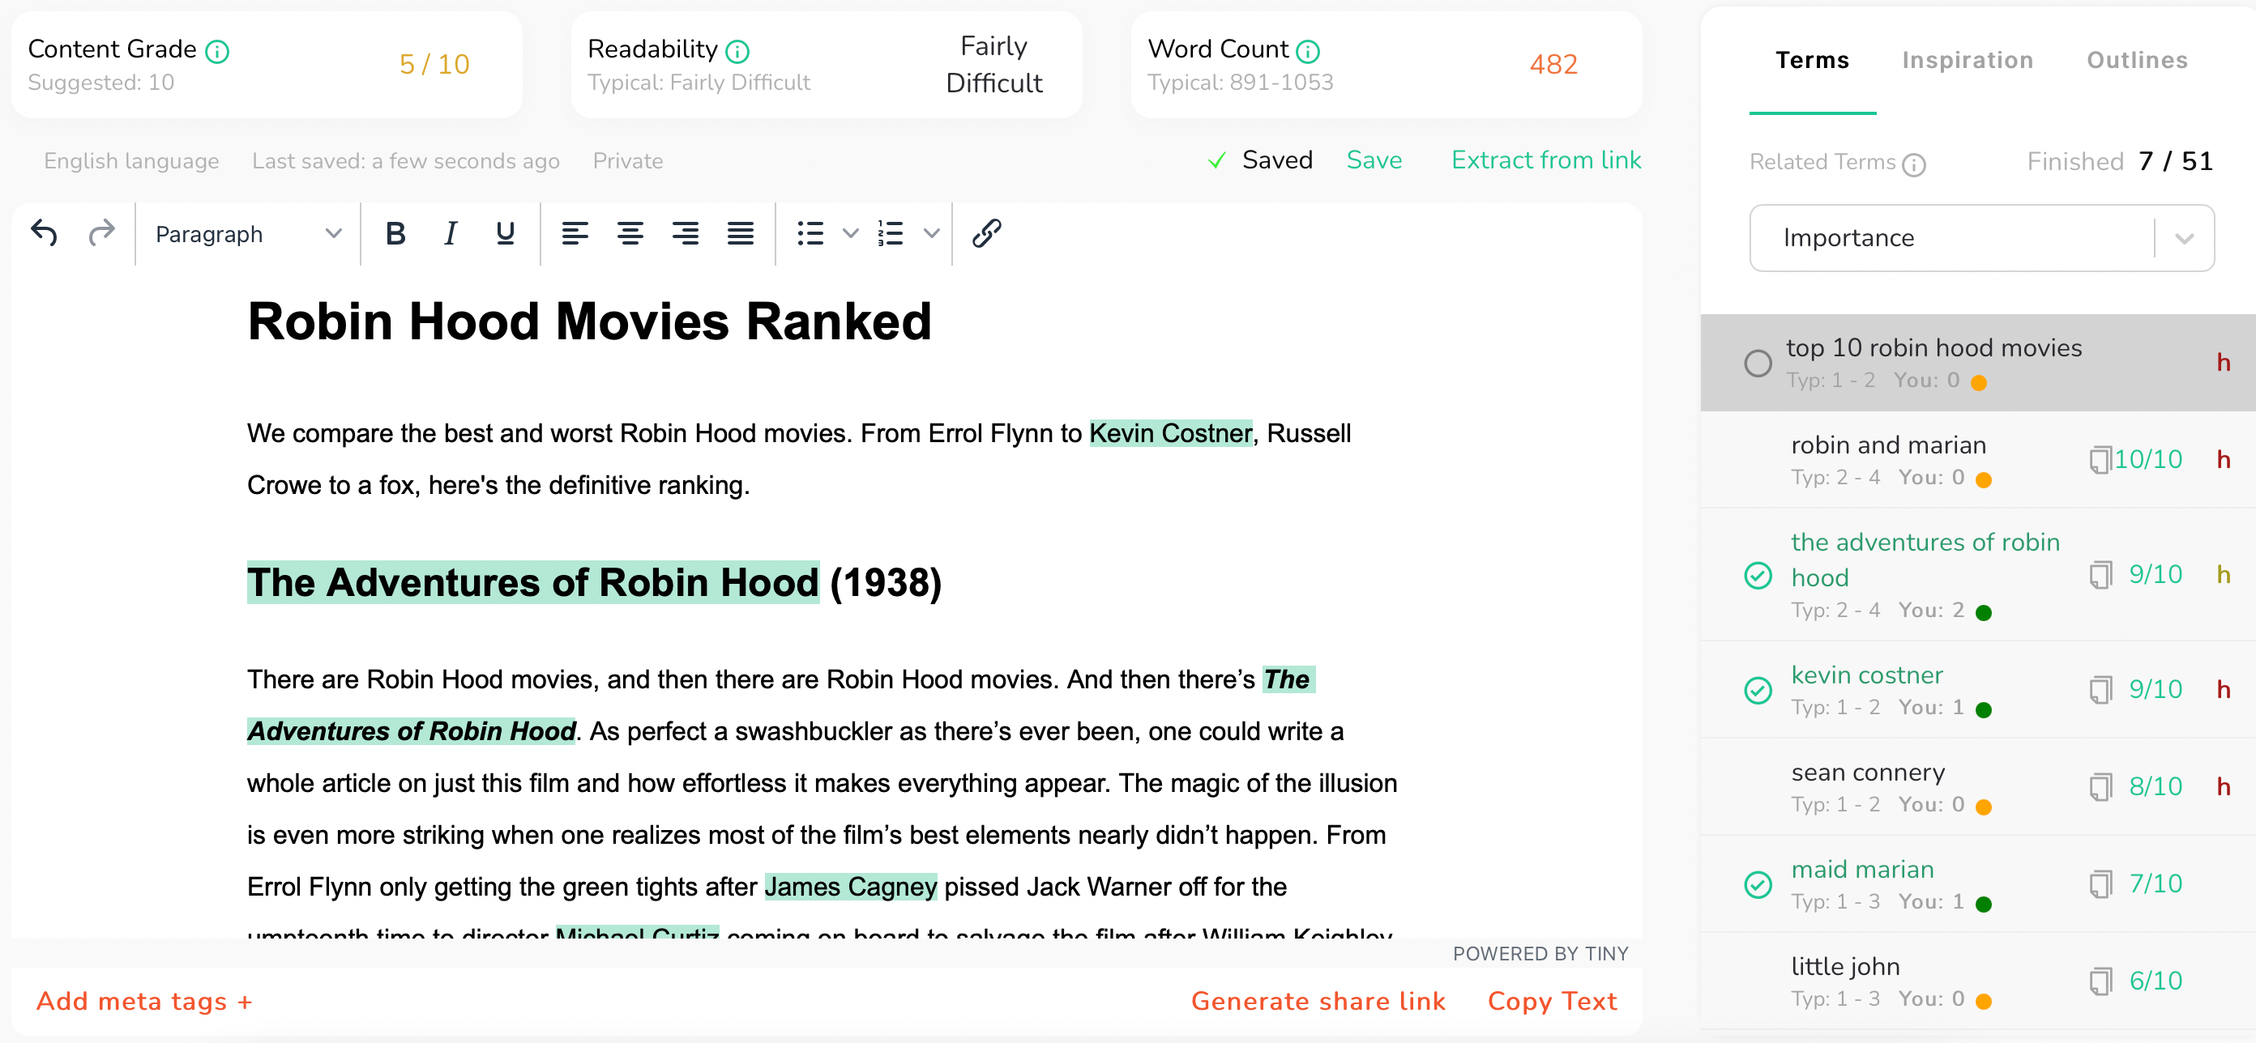The image size is (2256, 1043).
Task: Center align the paragraph
Action: click(x=630, y=234)
